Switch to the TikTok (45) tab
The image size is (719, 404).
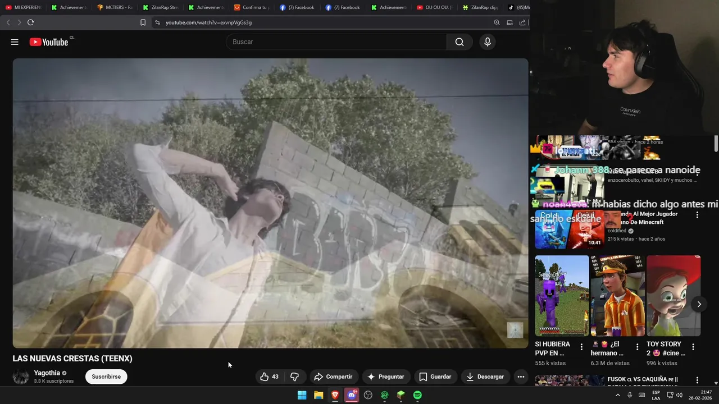point(518,7)
